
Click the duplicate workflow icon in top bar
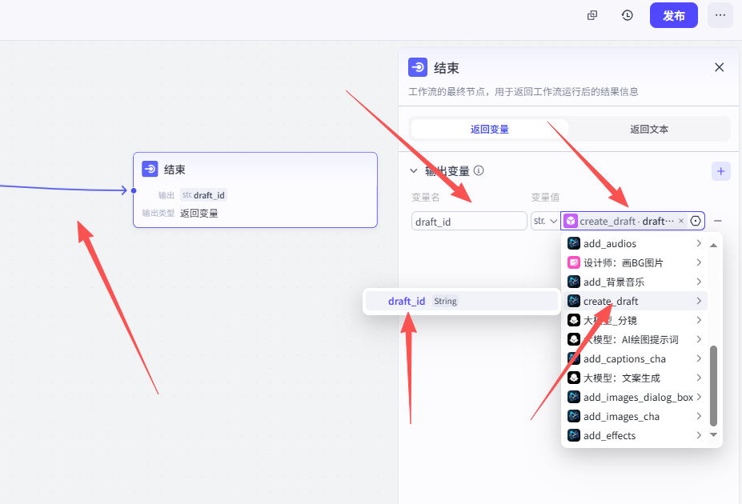click(592, 15)
